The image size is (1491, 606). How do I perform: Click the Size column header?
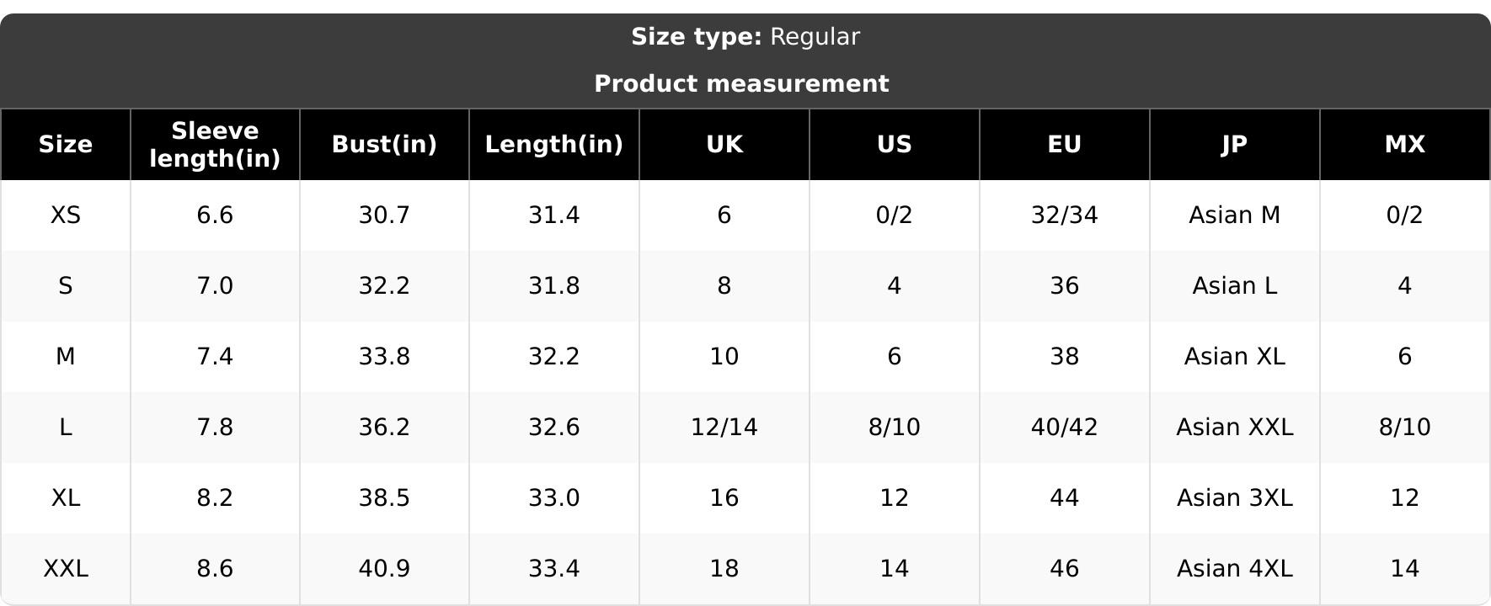[x=66, y=145]
